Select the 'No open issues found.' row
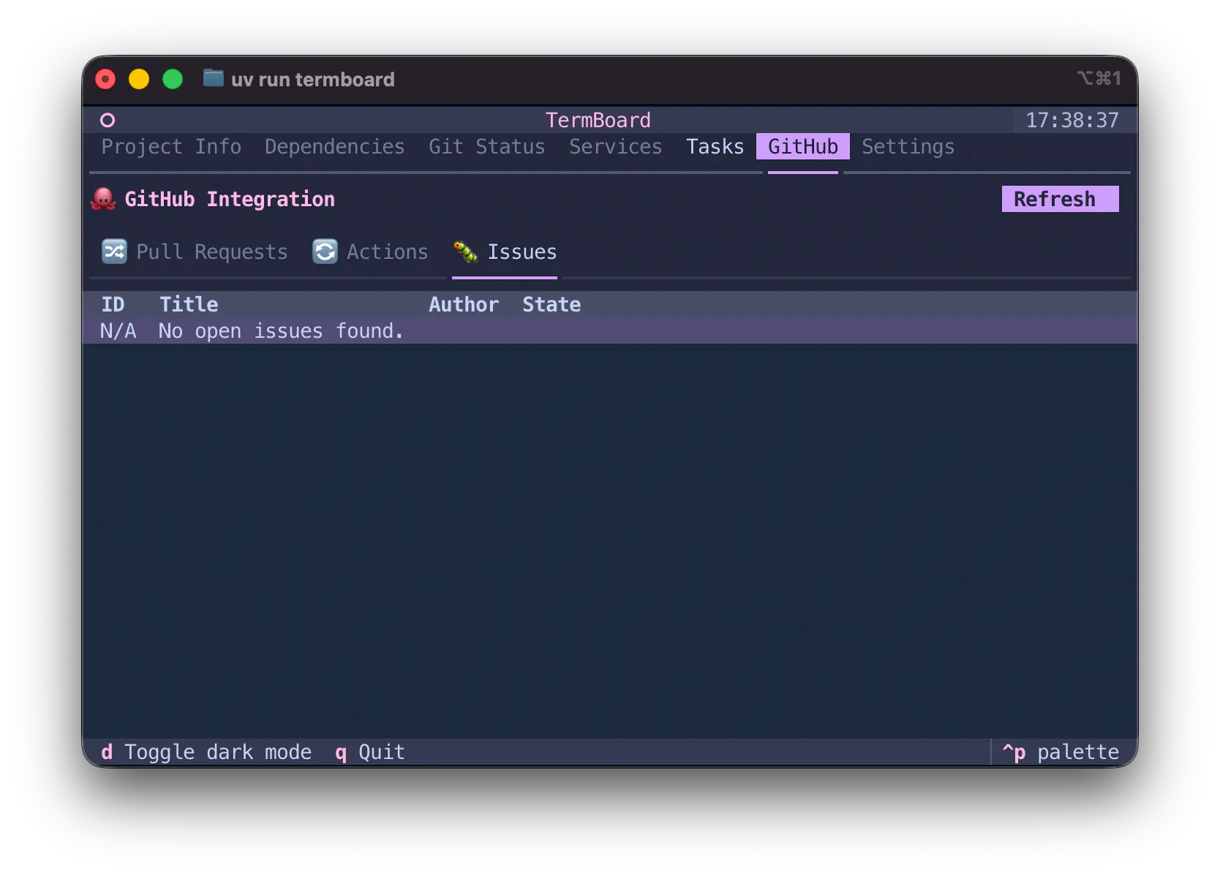This screenshot has height=876, width=1220. [x=610, y=331]
